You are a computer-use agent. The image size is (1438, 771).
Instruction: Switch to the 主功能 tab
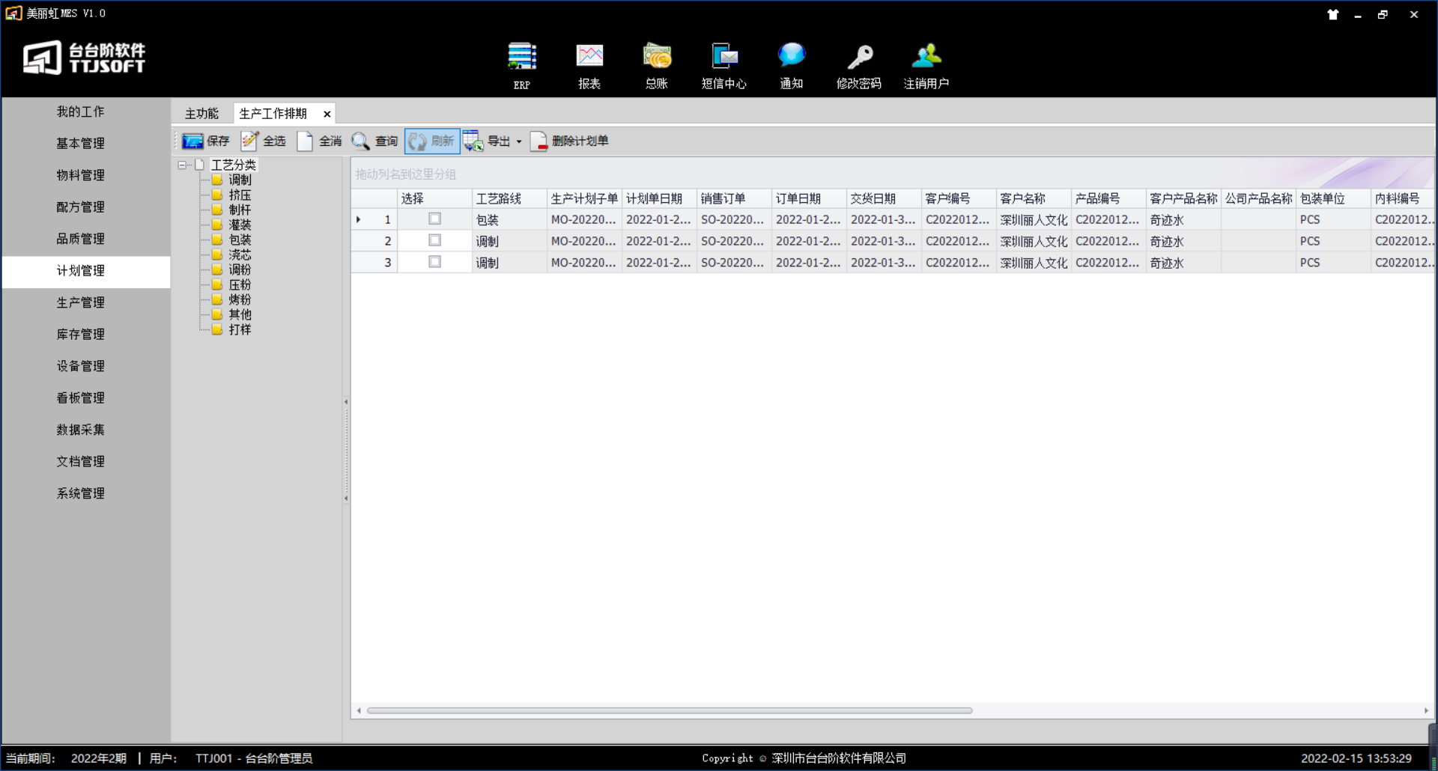(201, 114)
